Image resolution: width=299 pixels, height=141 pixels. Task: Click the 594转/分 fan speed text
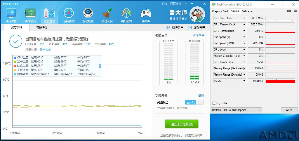[45, 50]
